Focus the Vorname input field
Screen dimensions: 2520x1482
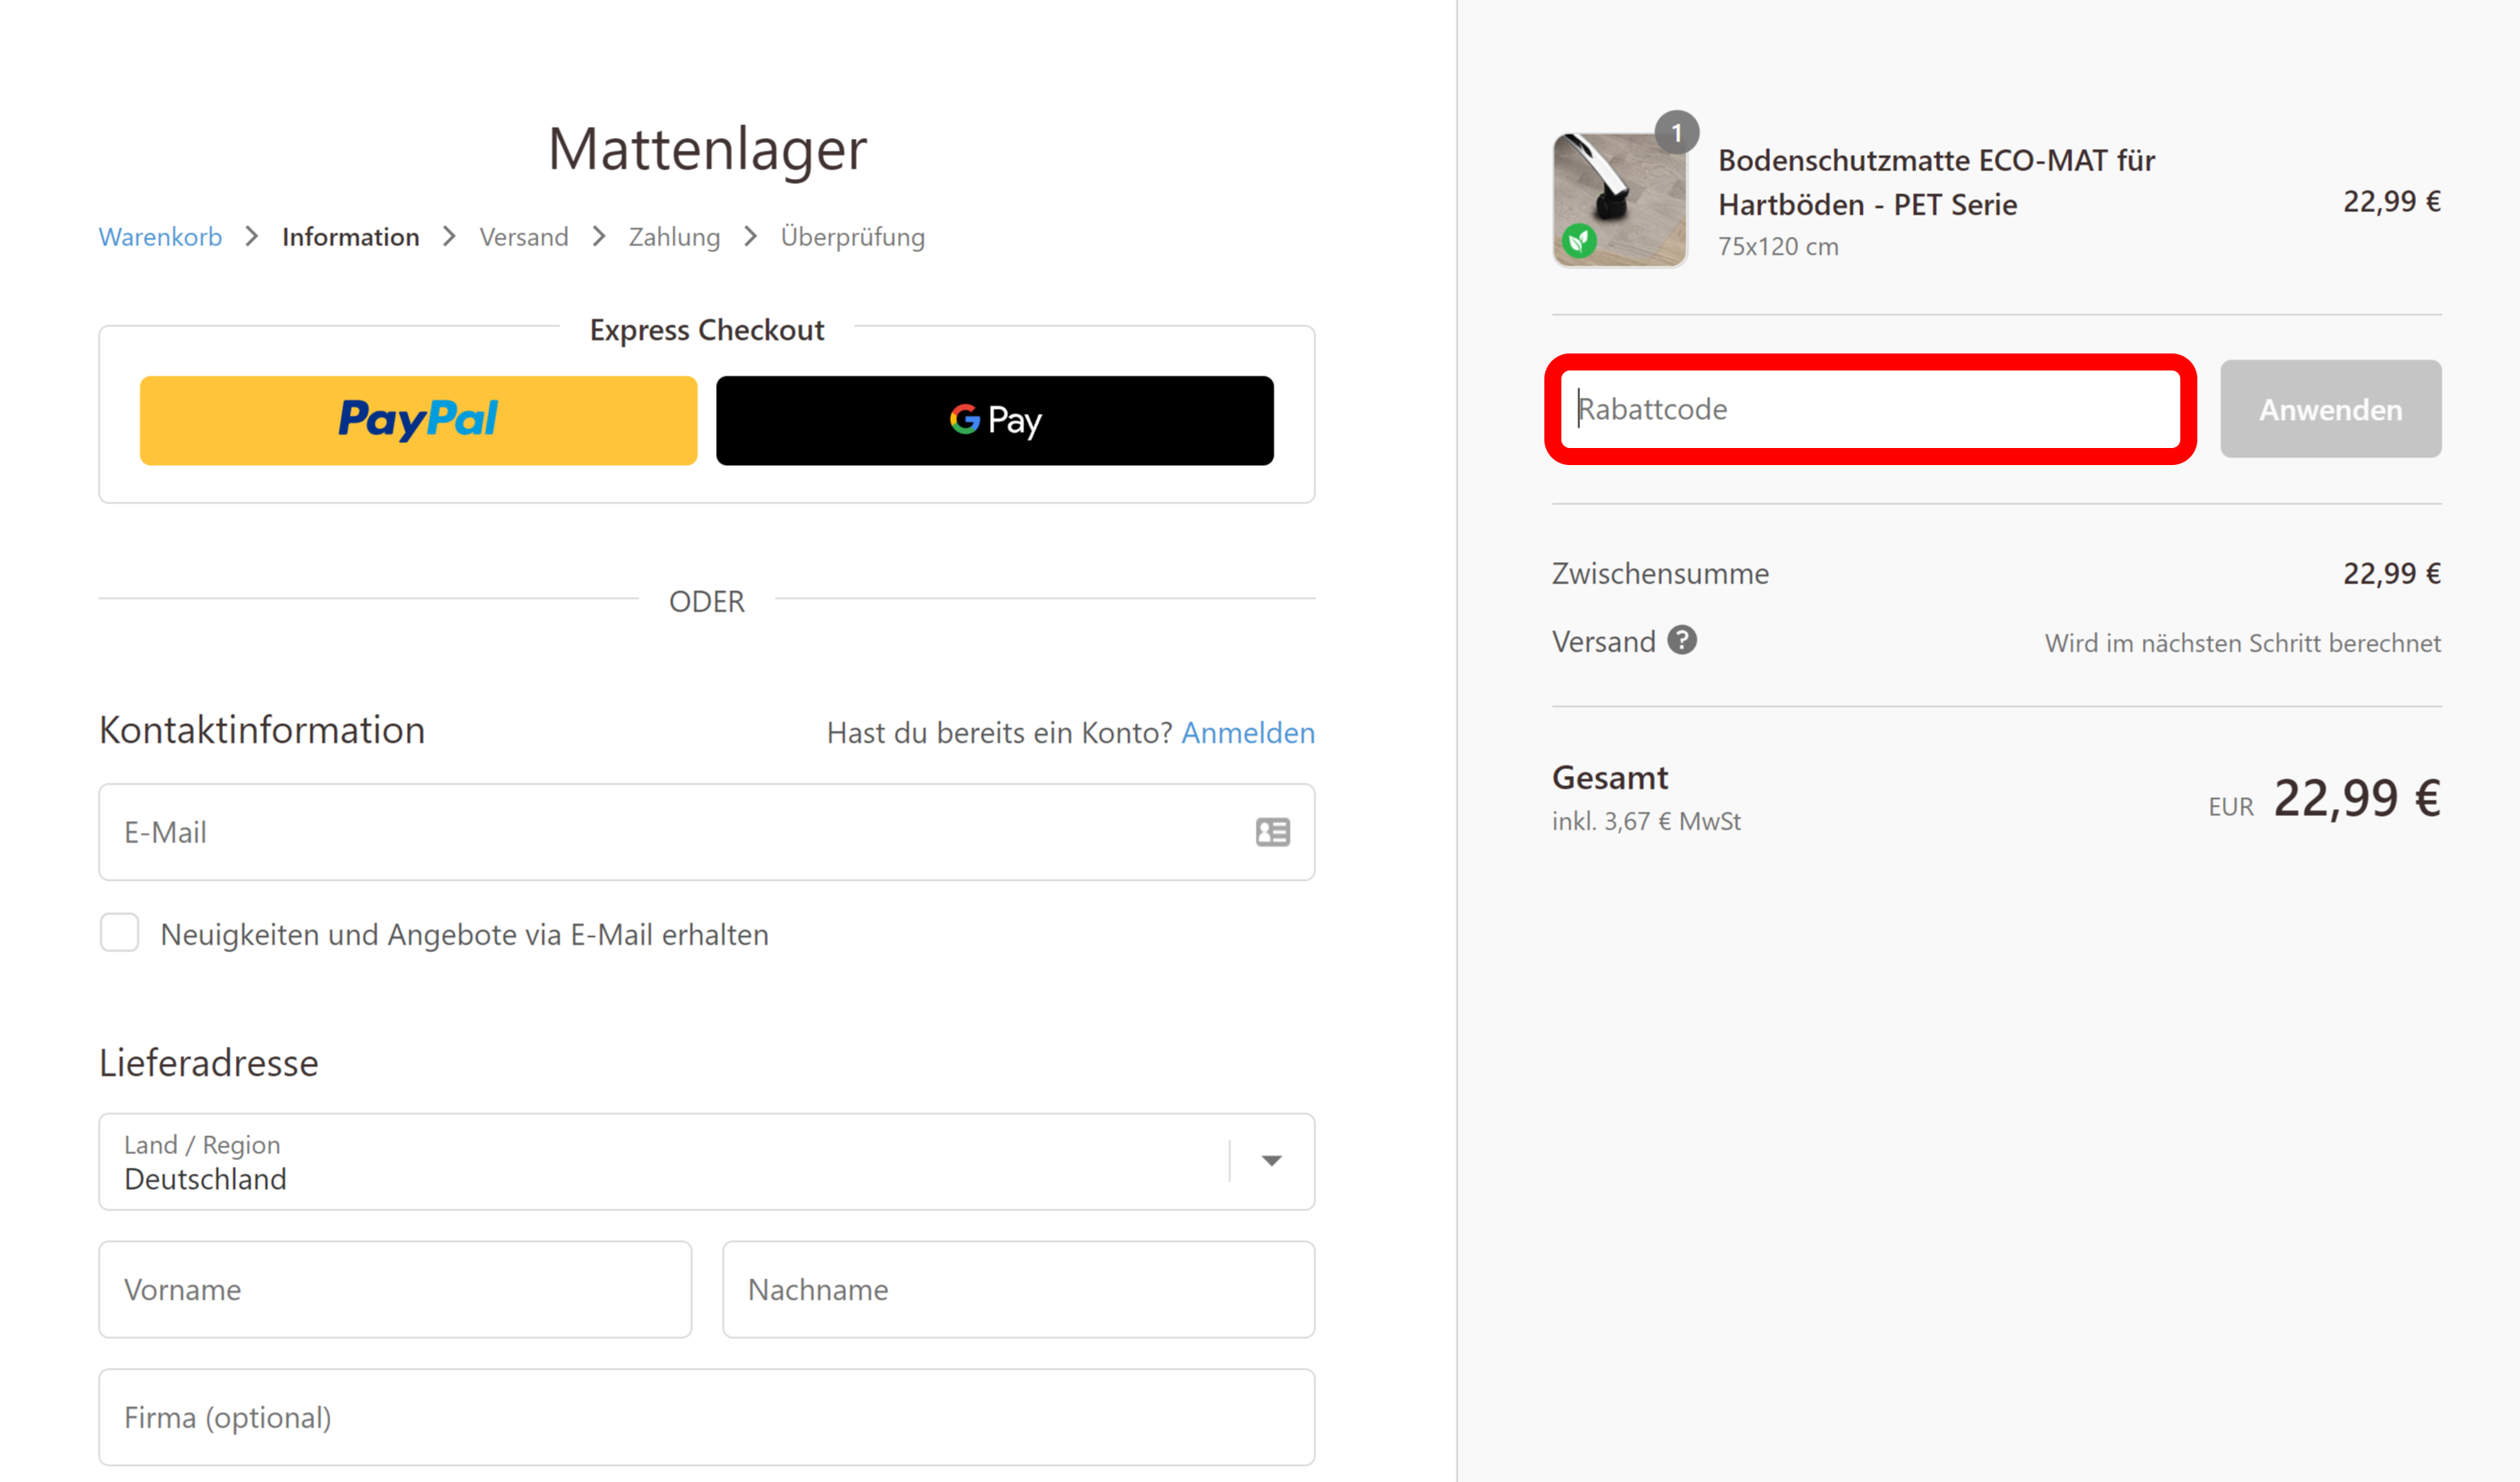point(395,1290)
